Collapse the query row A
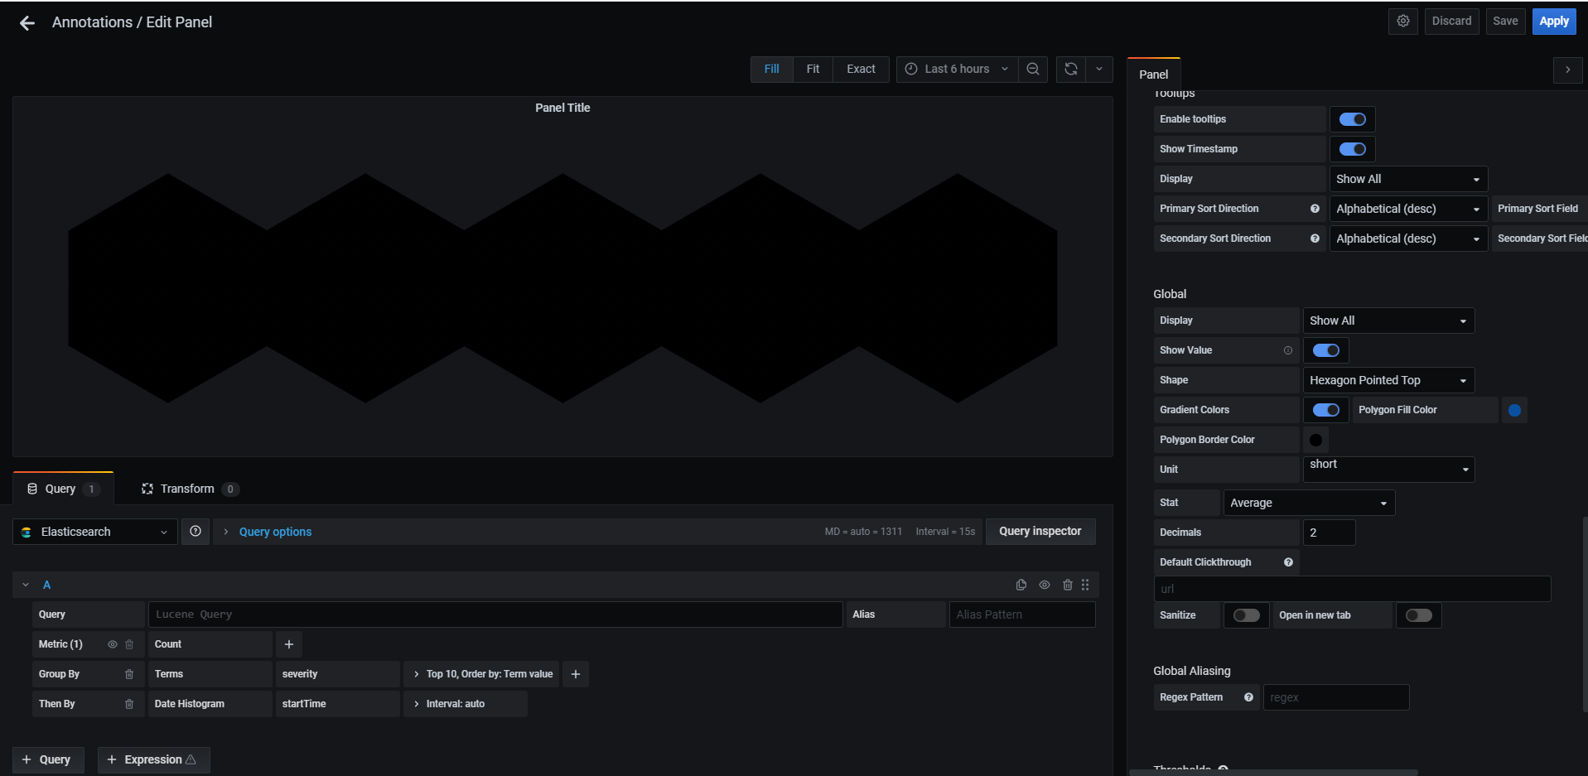This screenshot has height=776, width=1588. click(25, 585)
